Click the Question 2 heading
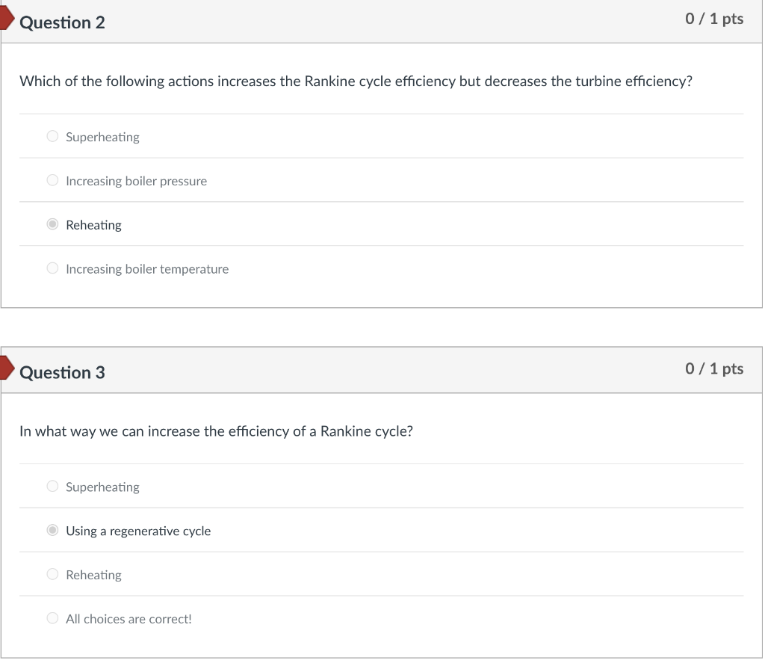The height and width of the screenshot is (666, 765). 62,22
